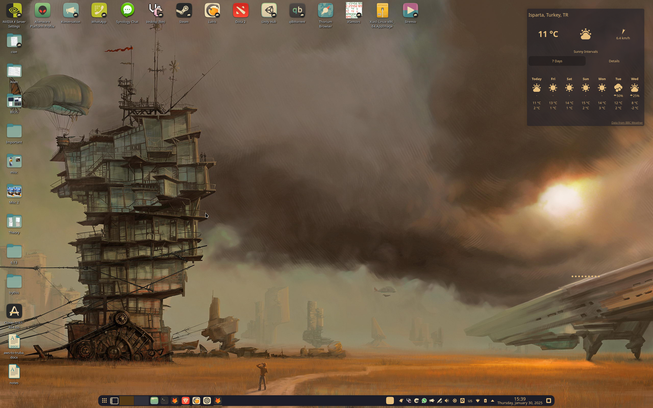Open Lutris from the panel
653x408 pixels.
pyautogui.click(x=196, y=401)
